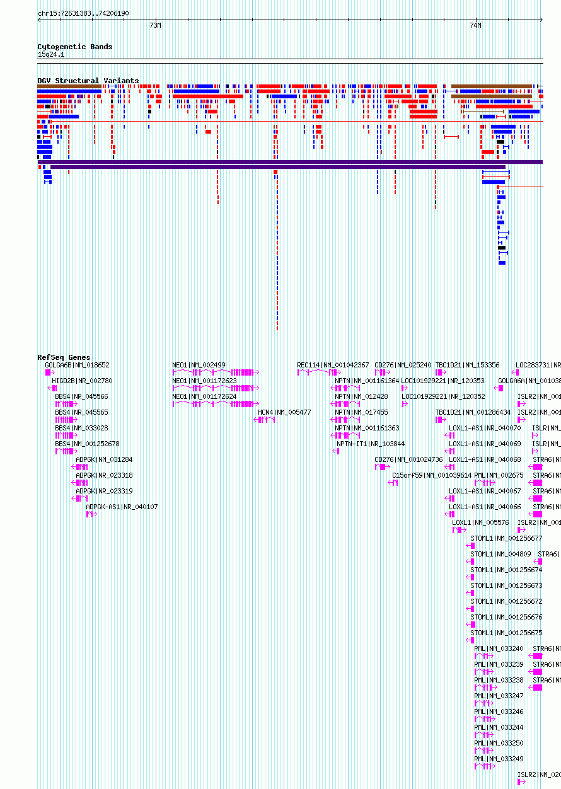The height and width of the screenshot is (789, 561).
Task: Select the PML|NM_002675 transcript label
Action: coord(499,475)
